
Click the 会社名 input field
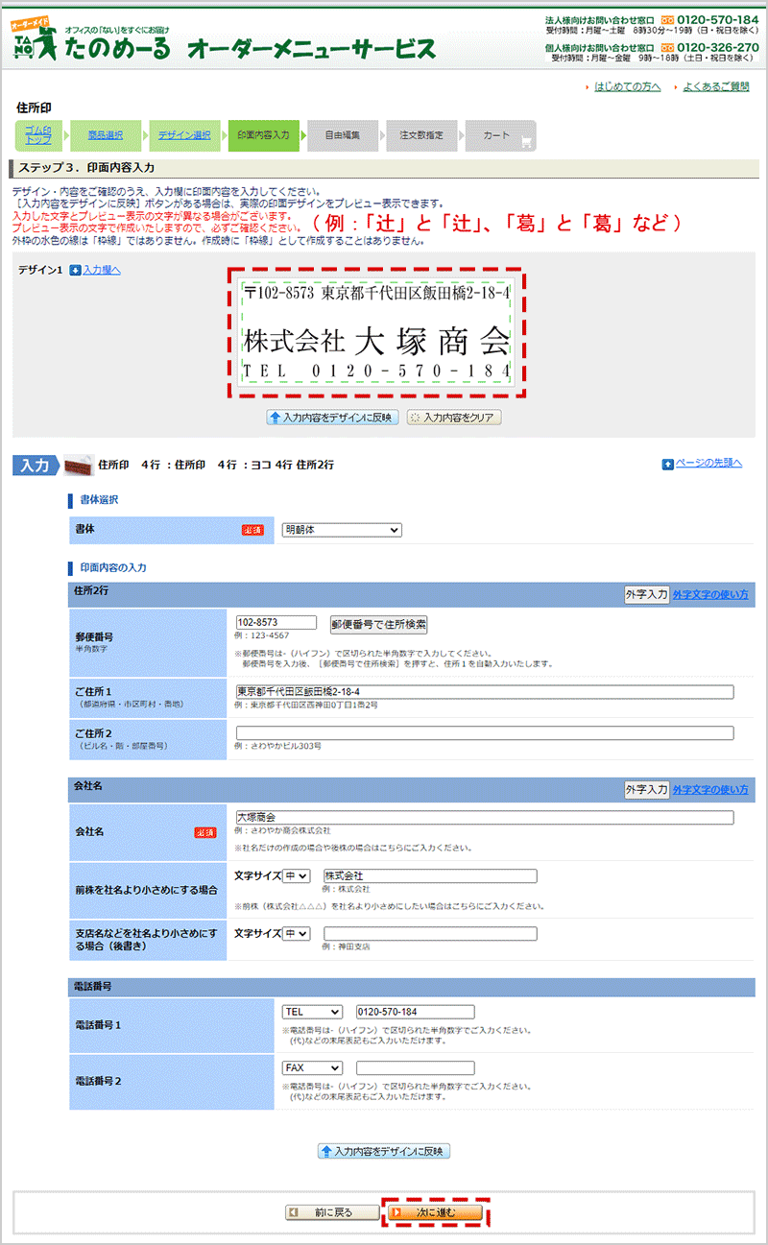pos(484,818)
